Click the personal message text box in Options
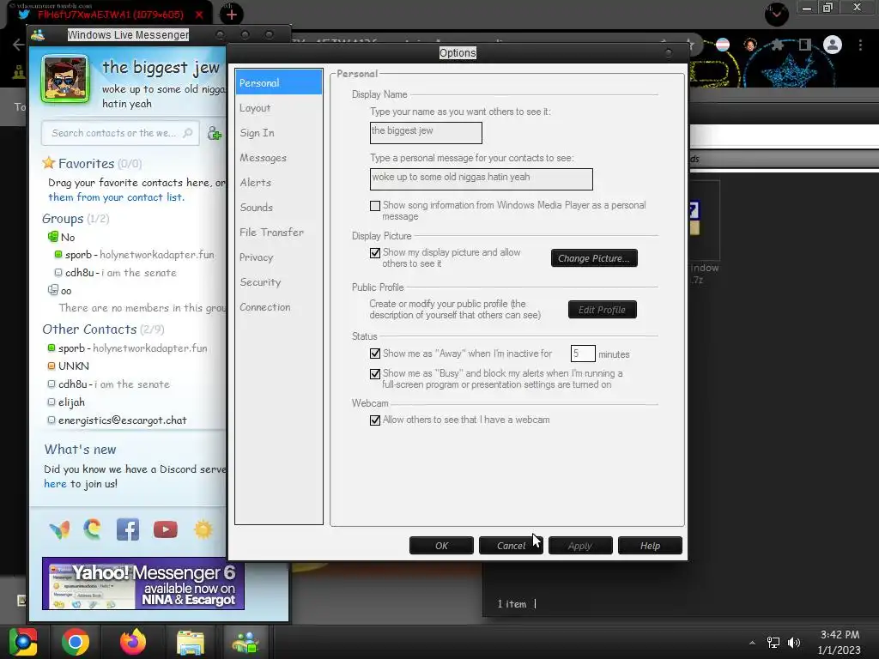The width and height of the screenshot is (879, 659). 481,179
